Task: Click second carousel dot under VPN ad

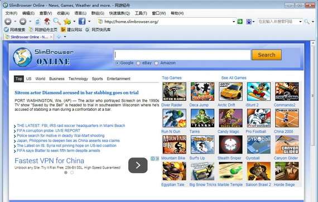Action: (x=72, y=173)
